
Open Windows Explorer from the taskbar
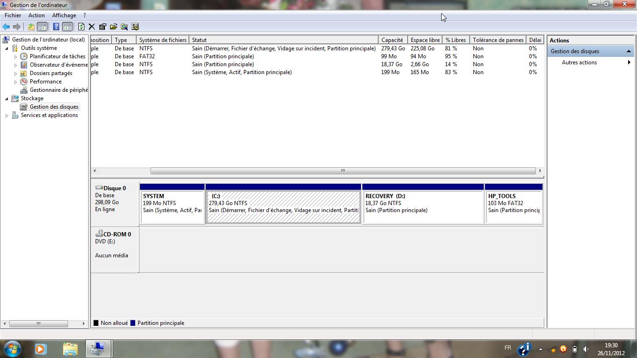(x=70, y=349)
